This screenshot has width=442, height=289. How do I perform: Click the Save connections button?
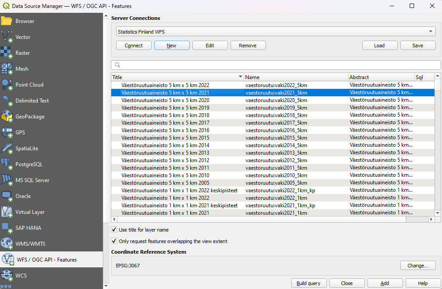coord(418,45)
